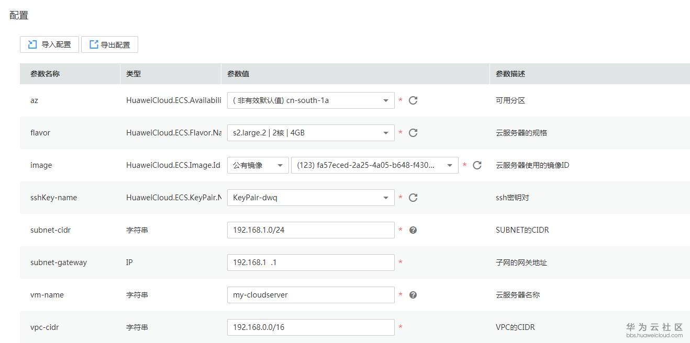Select the subnet-gateway IP input box

coord(311,262)
